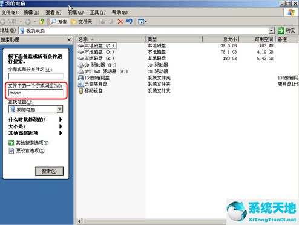
Task: Open the Forward button history dropdown arrow
Action: 35,22
